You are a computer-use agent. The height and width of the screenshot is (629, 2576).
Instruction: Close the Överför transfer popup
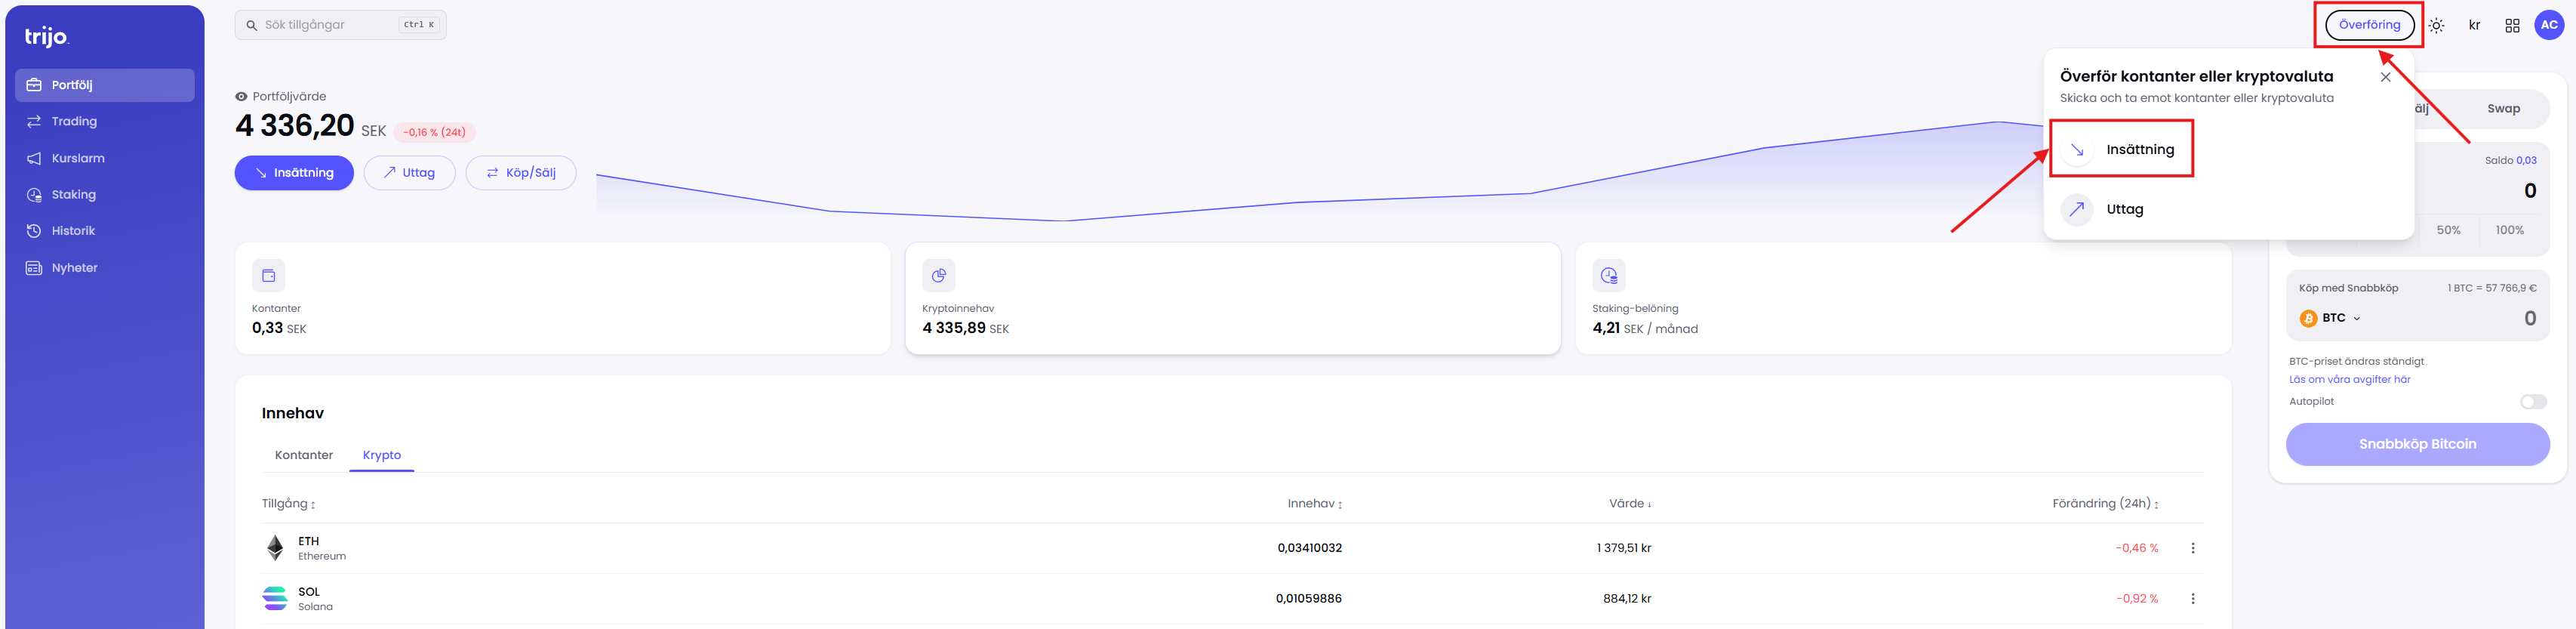click(2386, 77)
